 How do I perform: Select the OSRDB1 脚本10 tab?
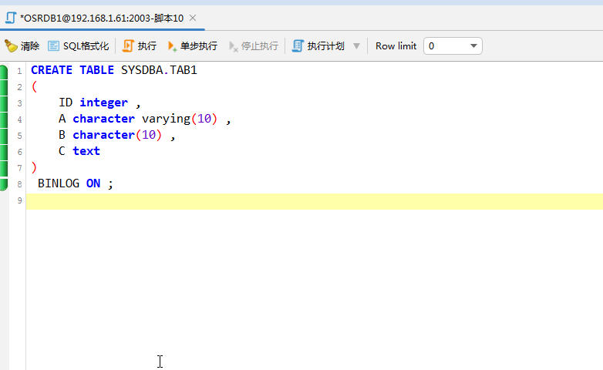[x=102, y=17]
